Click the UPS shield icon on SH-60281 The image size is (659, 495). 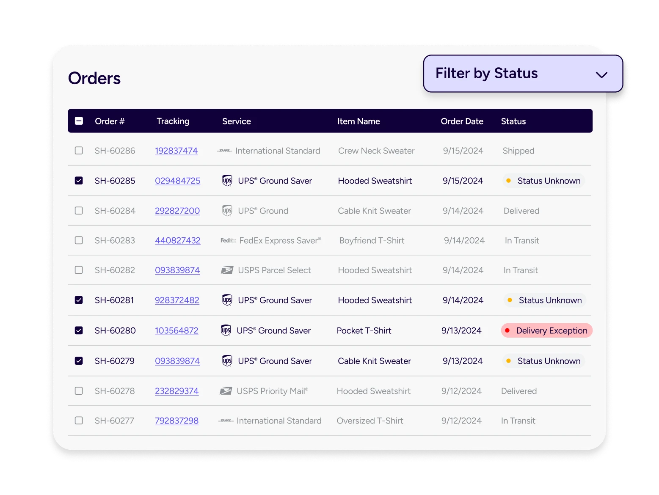pyautogui.click(x=227, y=300)
